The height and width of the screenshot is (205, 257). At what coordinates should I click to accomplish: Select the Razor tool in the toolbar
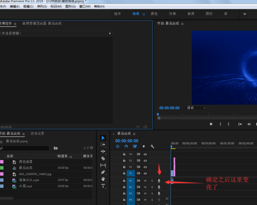[103, 158]
